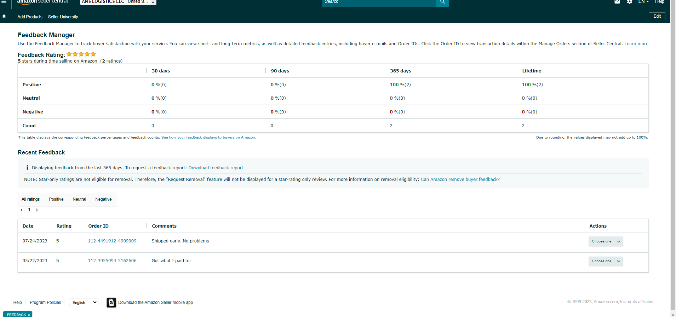The height and width of the screenshot is (317, 676).
Task: Open the settings gear icon
Action: pyautogui.click(x=630, y=2)
